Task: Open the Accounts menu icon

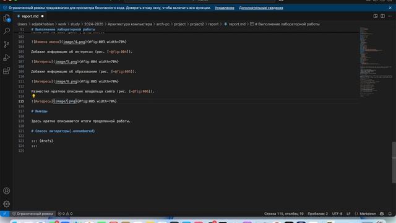Action: [7, 191]
